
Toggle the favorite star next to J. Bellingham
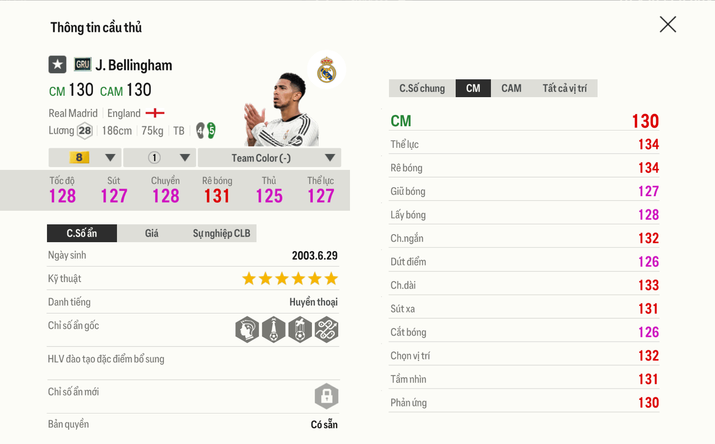57,65
